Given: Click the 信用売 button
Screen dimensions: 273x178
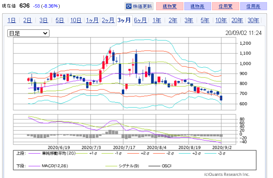Looking at the screenshot, I should point(251,6).
